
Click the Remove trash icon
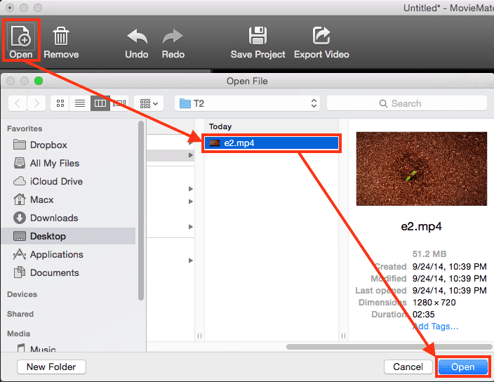point(61,36)
